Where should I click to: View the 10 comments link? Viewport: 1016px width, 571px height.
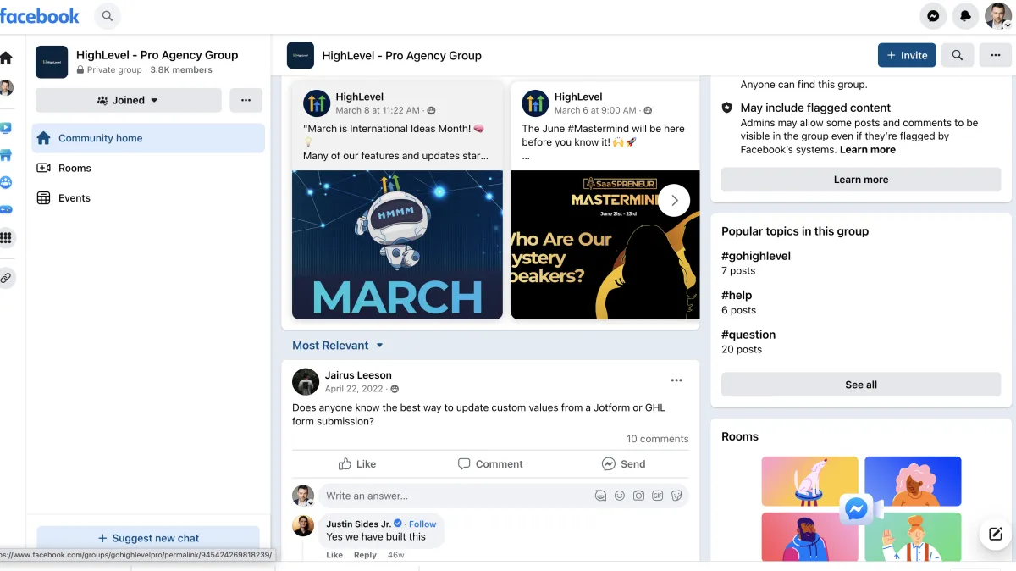click(657, 439)
